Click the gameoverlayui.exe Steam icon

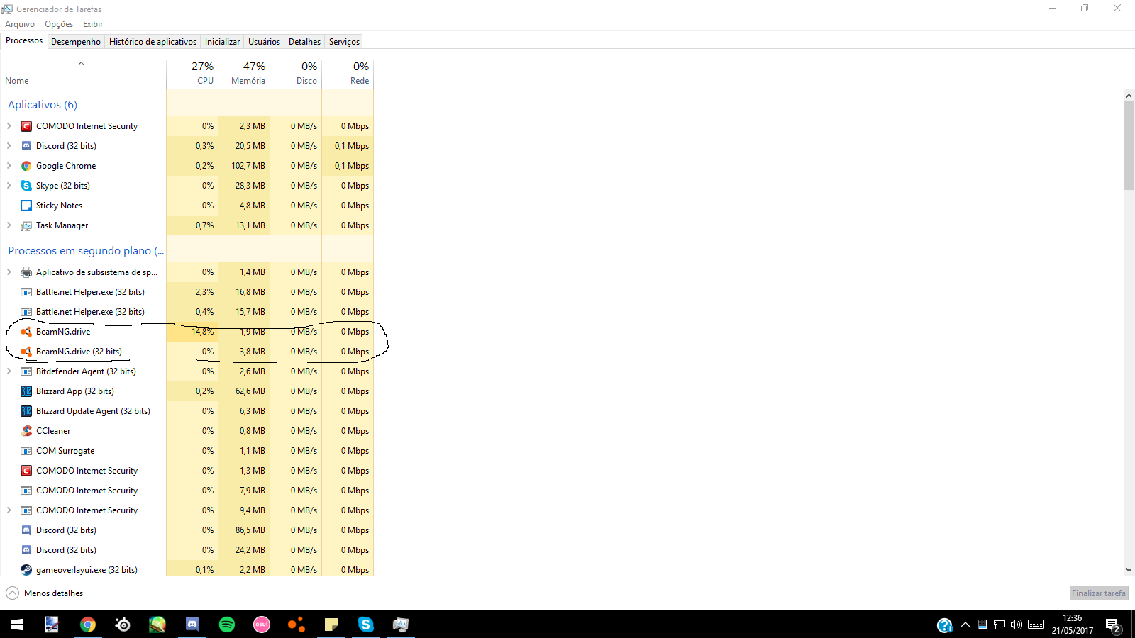[x=26, y=570]
